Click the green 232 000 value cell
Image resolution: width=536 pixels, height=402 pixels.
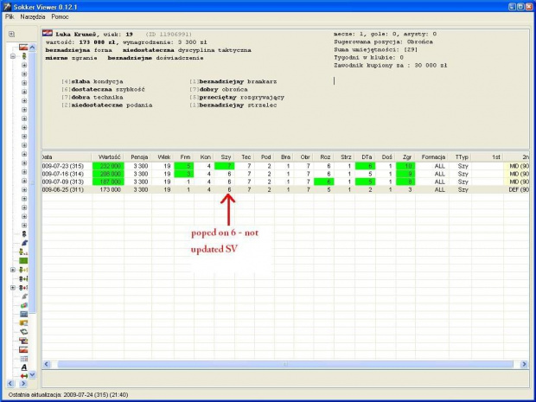(110, 165)
